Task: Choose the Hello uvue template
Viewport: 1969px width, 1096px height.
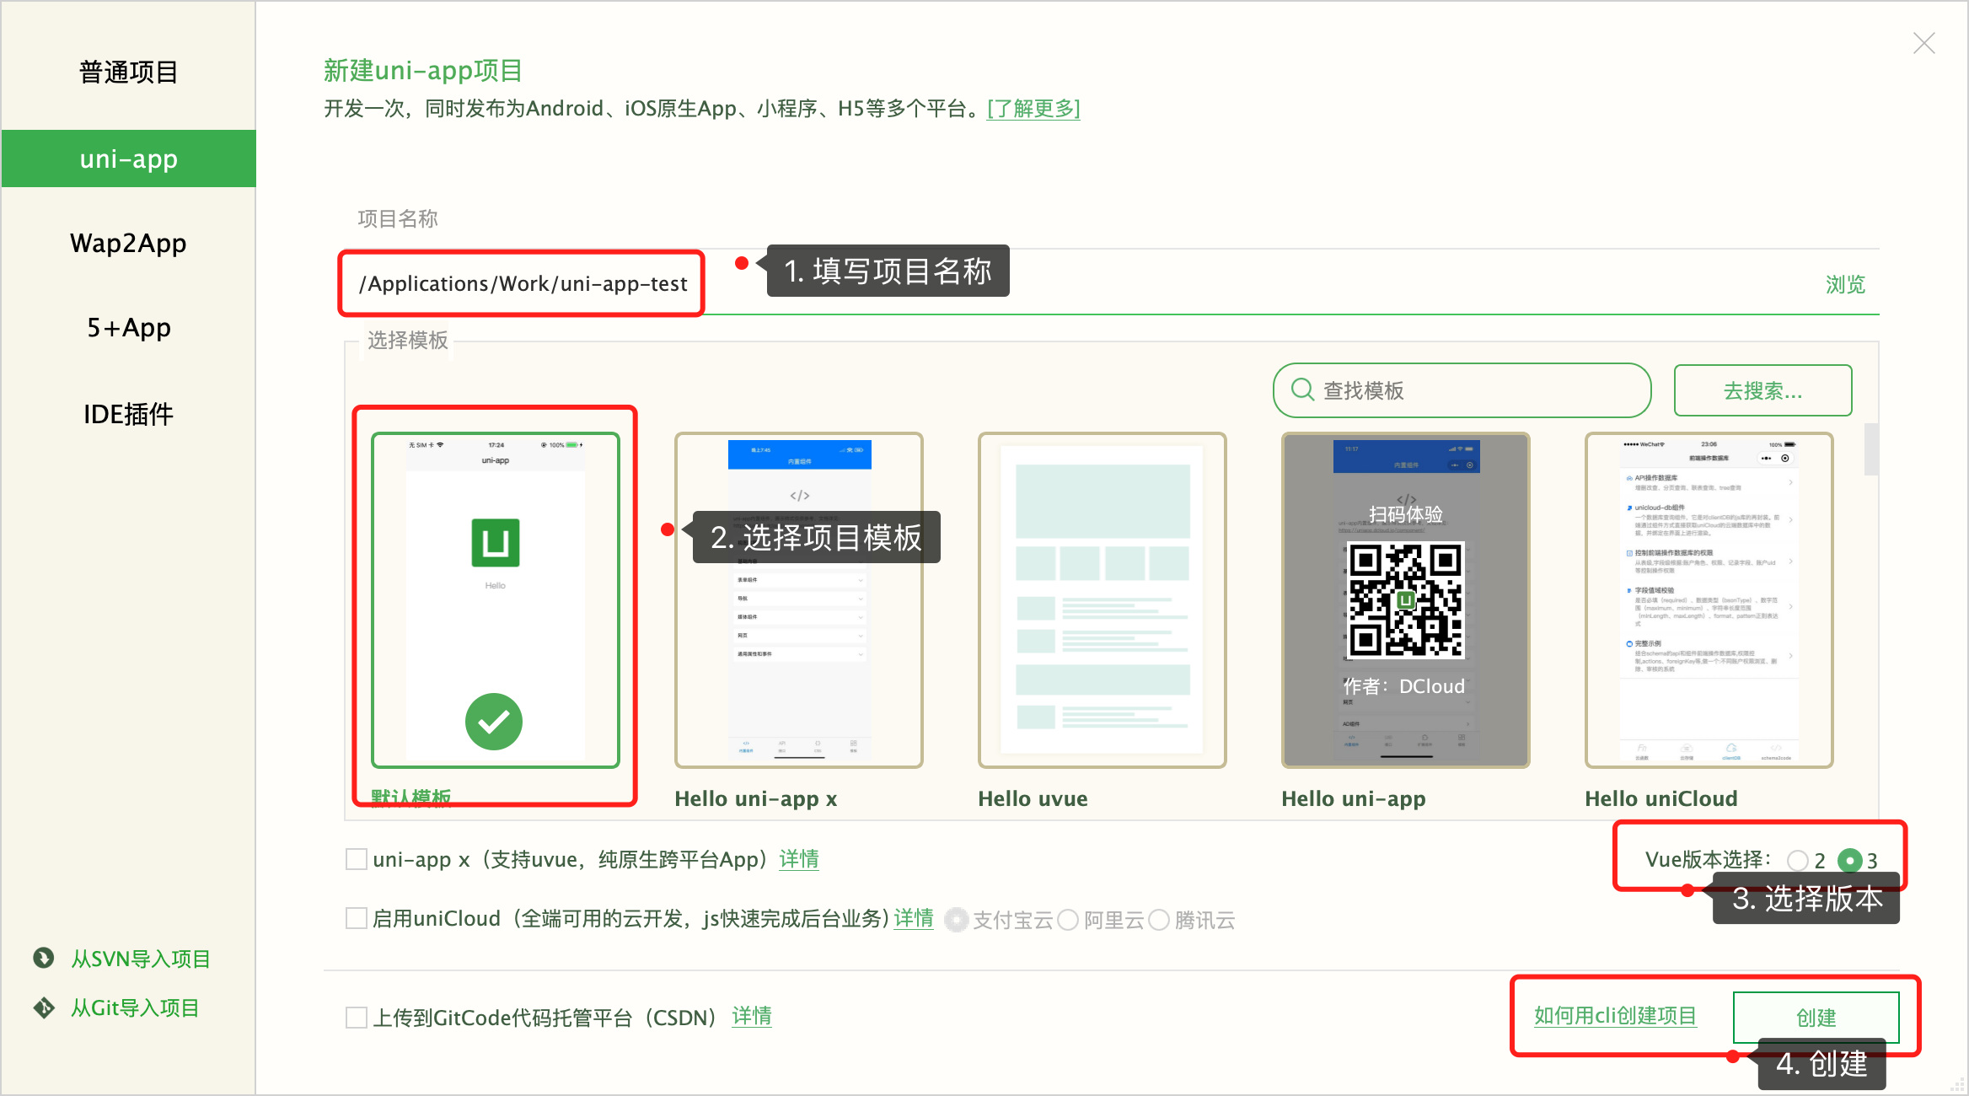Action: pos(1103,600)
